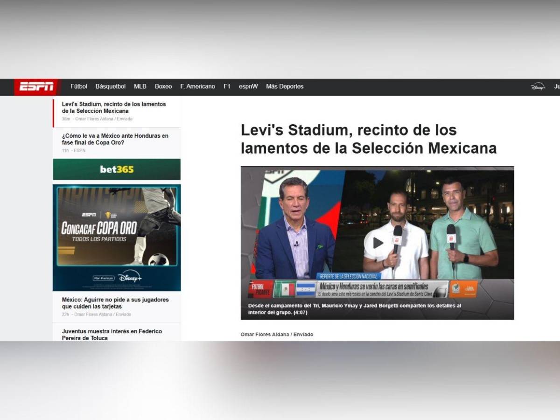Switch to the Básquetbol section
Screen dimensions: 560x420
pyautogui.click(x=111, y=86)
